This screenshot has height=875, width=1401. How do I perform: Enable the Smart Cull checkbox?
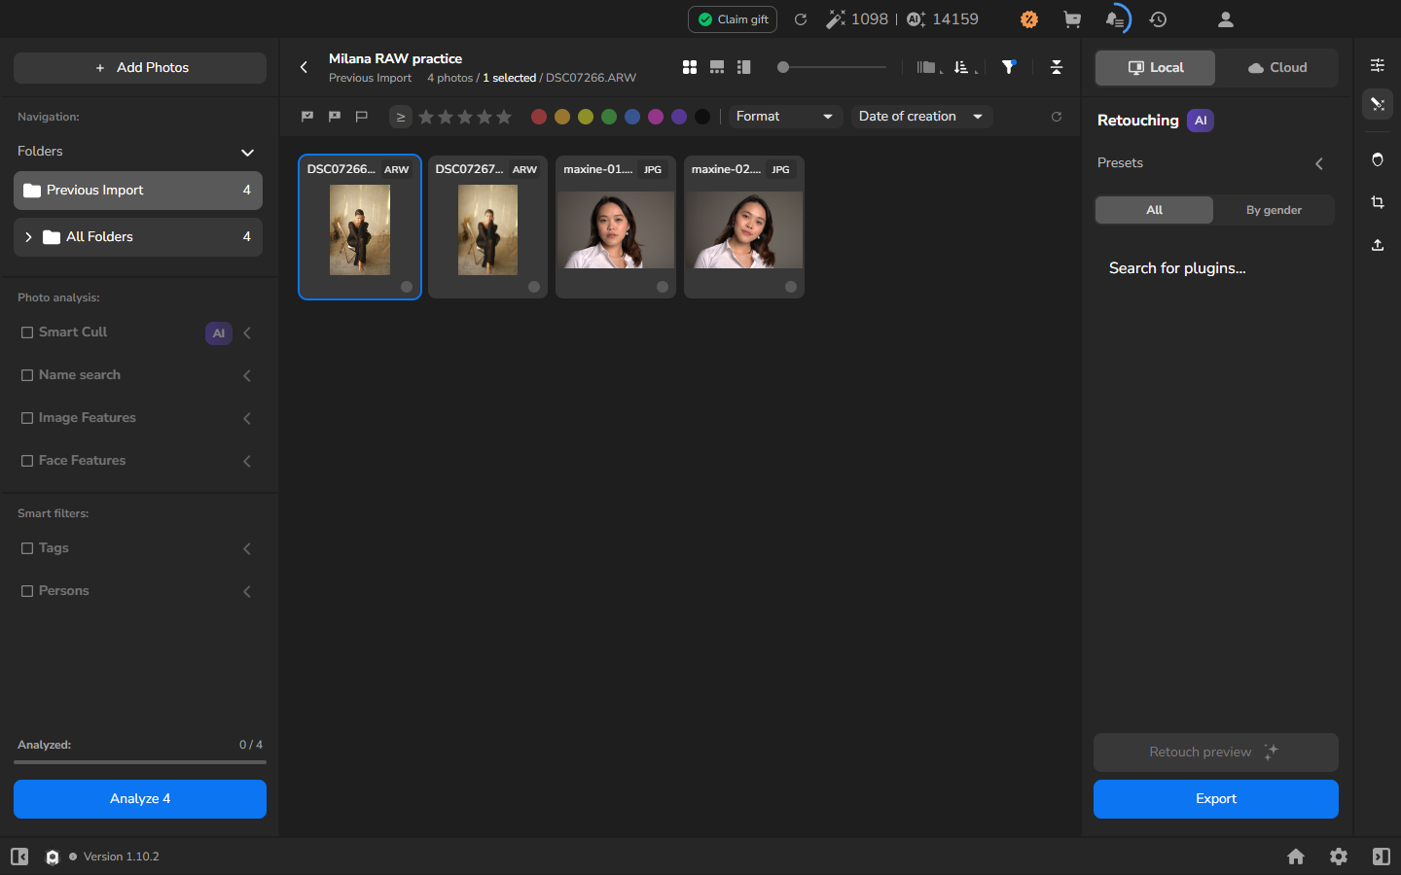(x=27, y=332)
